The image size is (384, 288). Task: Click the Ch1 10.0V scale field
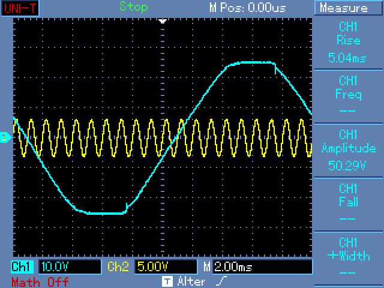70,266
